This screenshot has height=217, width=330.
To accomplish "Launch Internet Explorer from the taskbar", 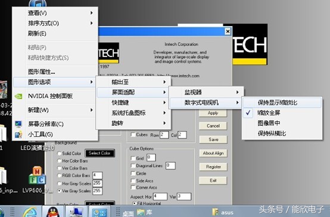I will click(x=30, y=212).
